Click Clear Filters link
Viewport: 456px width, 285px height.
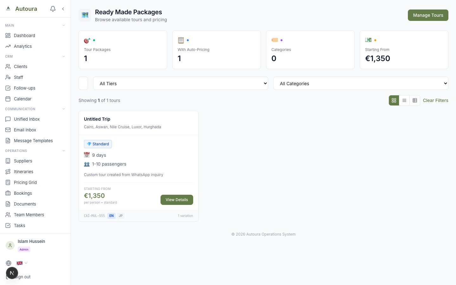coord(436,100)
